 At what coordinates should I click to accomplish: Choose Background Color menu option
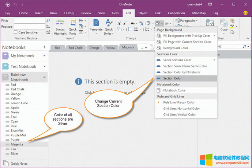[x=176, y=48]
